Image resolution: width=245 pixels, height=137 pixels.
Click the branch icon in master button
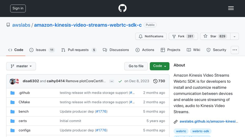point(12,66)
